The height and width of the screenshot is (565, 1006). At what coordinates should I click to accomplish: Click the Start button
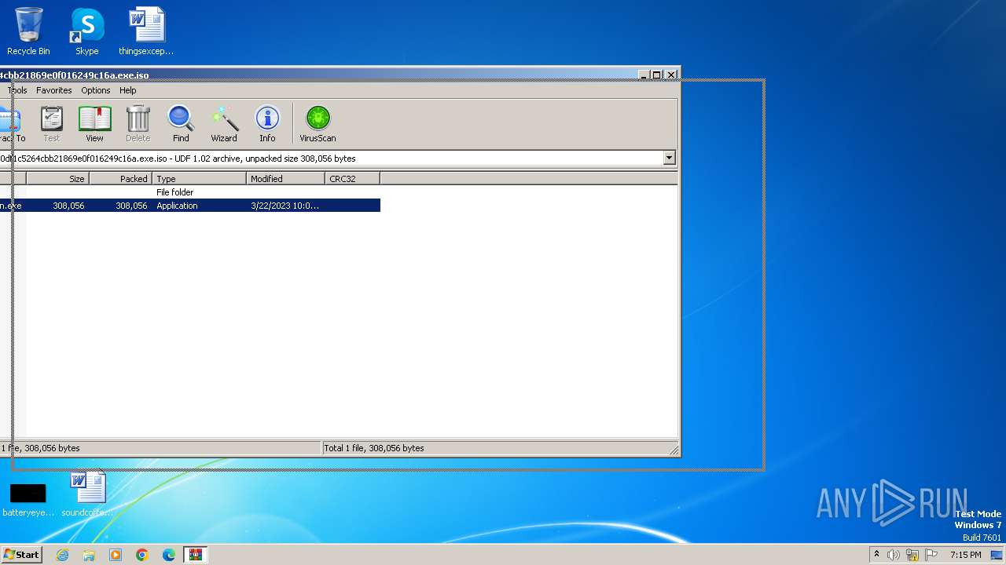pyautogui.click(x=21, y=554)
